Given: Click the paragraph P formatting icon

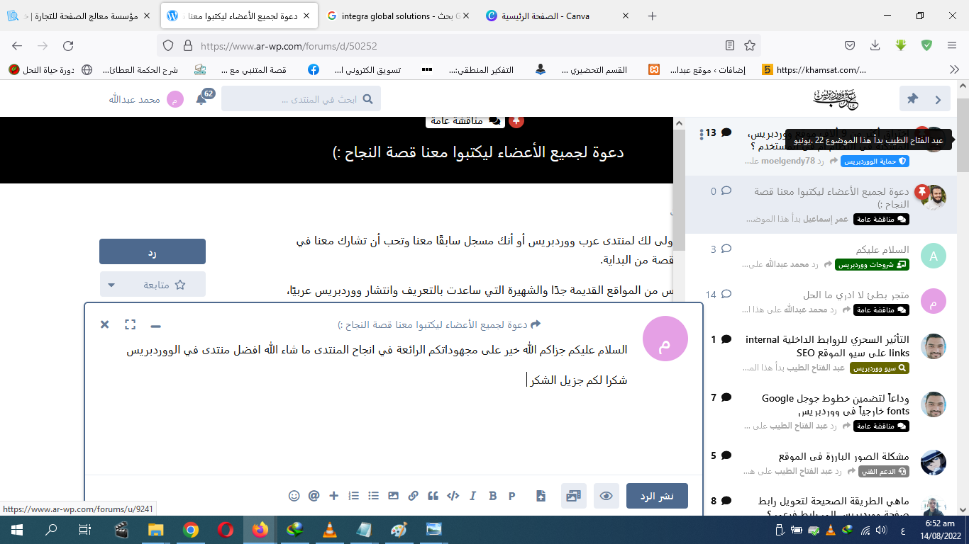Looking at the screenshot, I should (x=512, y=496).
